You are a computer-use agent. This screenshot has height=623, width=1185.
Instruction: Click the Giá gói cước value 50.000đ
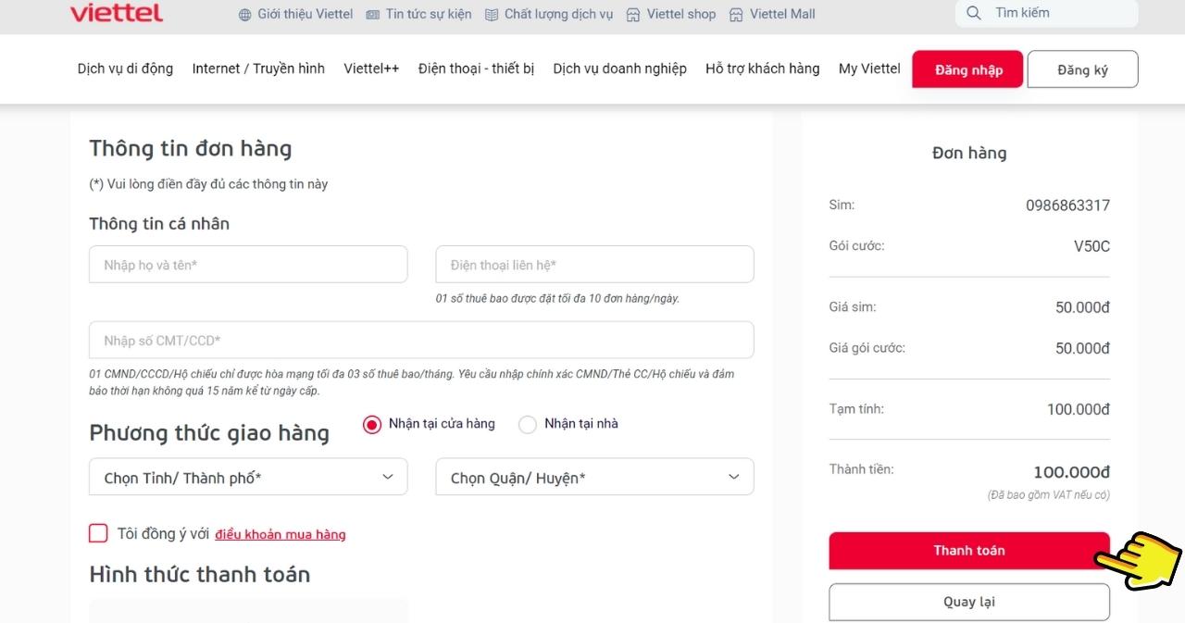point(1082,348)
